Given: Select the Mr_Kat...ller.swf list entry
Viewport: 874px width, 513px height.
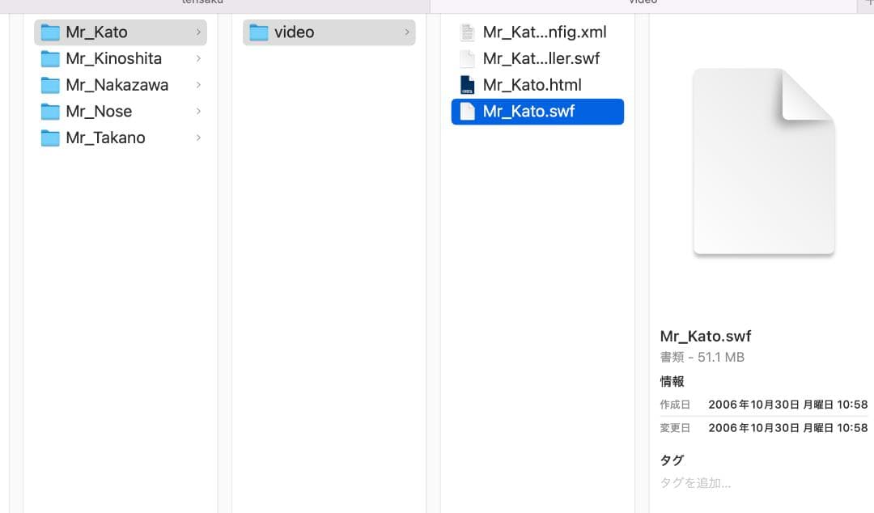Looking at the screenshot, I should 541,57.
